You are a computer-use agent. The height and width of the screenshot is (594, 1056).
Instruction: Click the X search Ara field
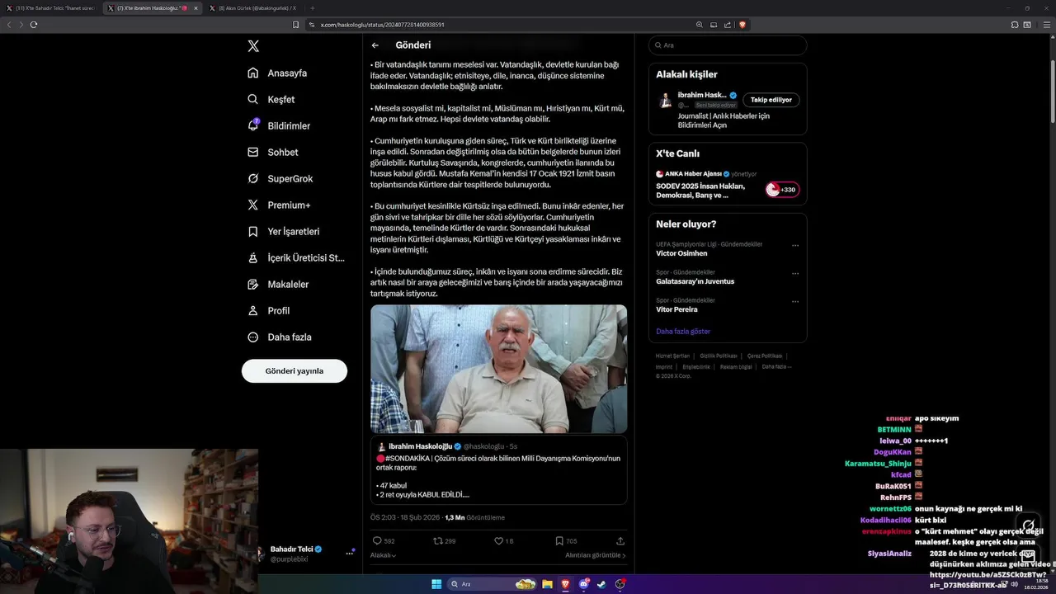[728, 45]
